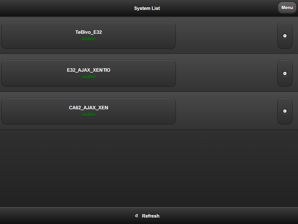Click the Refresh label in footer

coord(150,216)
